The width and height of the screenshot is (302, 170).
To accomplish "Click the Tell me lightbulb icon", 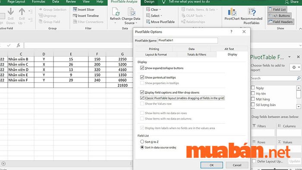I will [x=164, y=2].
